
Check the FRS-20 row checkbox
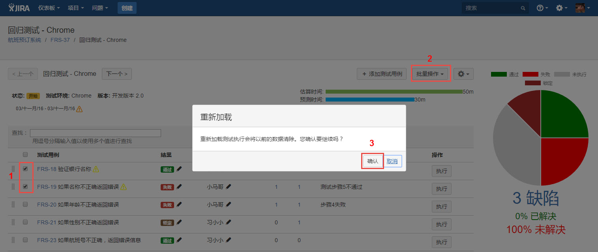point(25,204)
